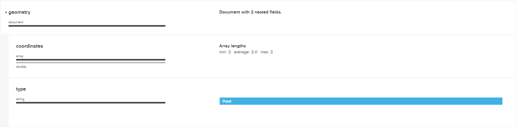Select the double type label under coordinates

tap(21, 67)
